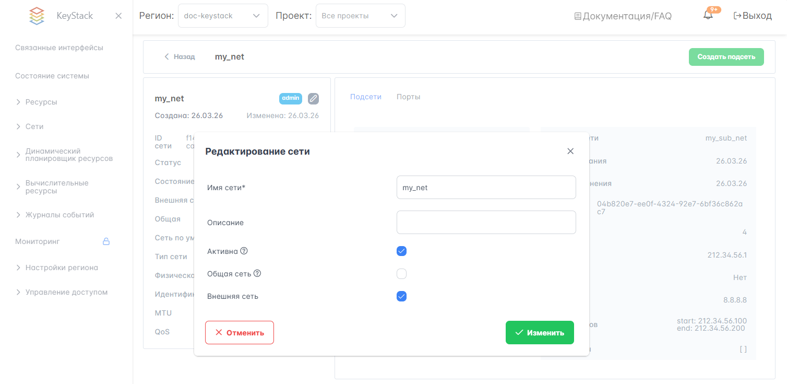Collapse sidebar with the X icon

click(118, 16)
